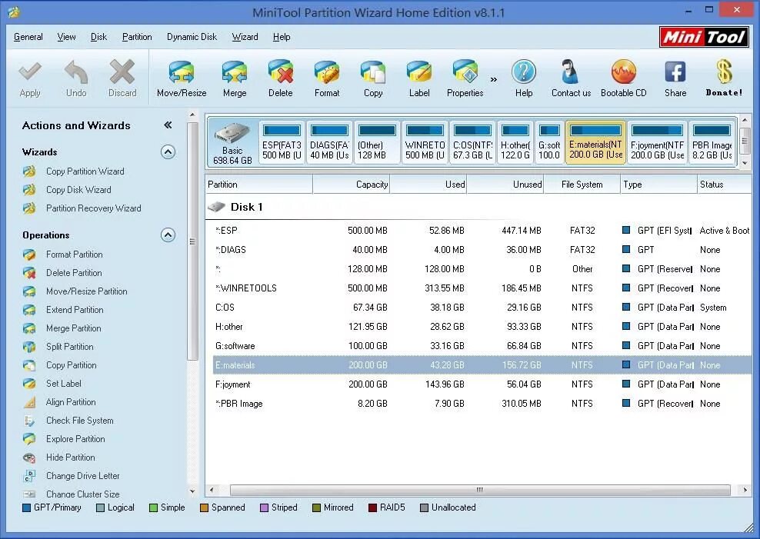Click the Label toolbar icon
Viewport: 760px width, 539px height.
pyautogui.click(x=419, y=72)
